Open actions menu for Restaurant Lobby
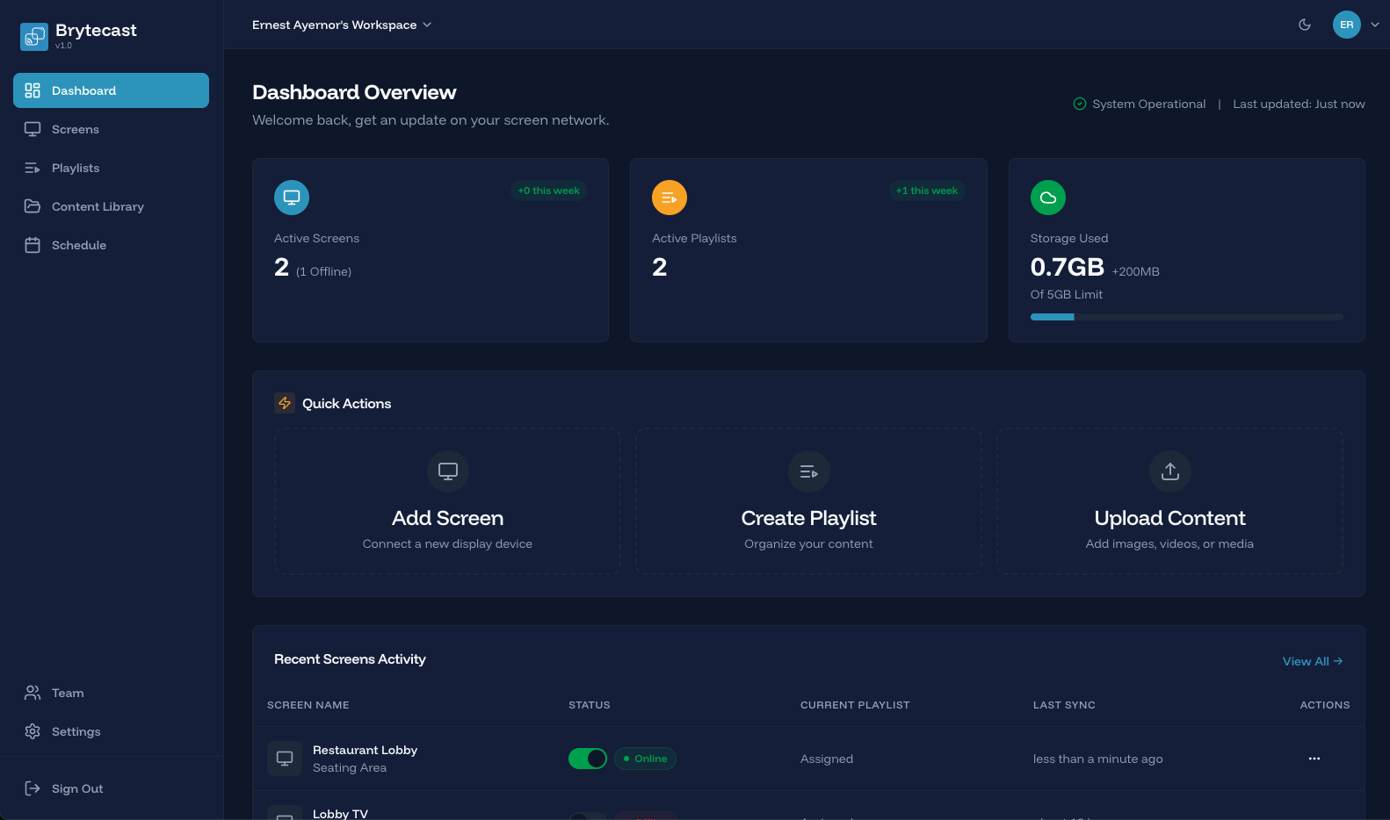This screenshot has height=820, width=1390. point(1314,759)
